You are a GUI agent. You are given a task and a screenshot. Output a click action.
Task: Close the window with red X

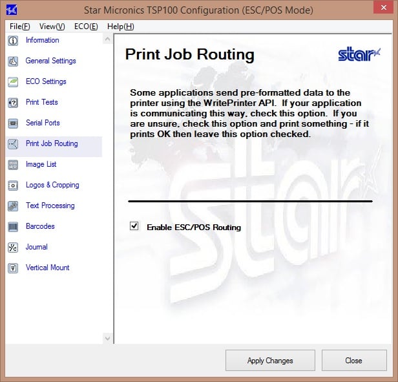click(384, 8)
